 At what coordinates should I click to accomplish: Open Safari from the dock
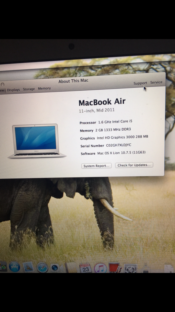tap(42, 267)
